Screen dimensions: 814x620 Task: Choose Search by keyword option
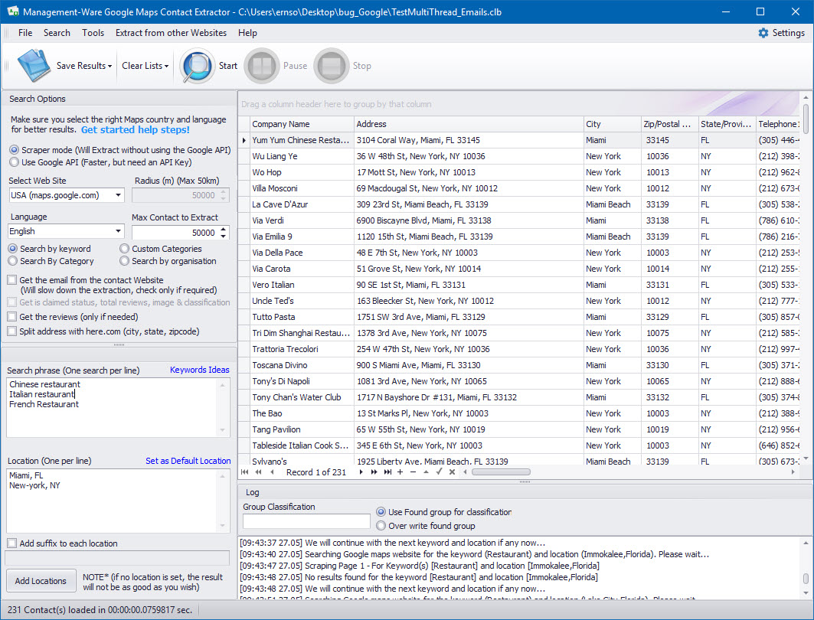pos(13,249)
